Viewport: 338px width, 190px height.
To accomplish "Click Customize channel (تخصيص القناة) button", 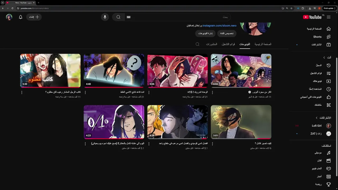I will click(227, 34).
